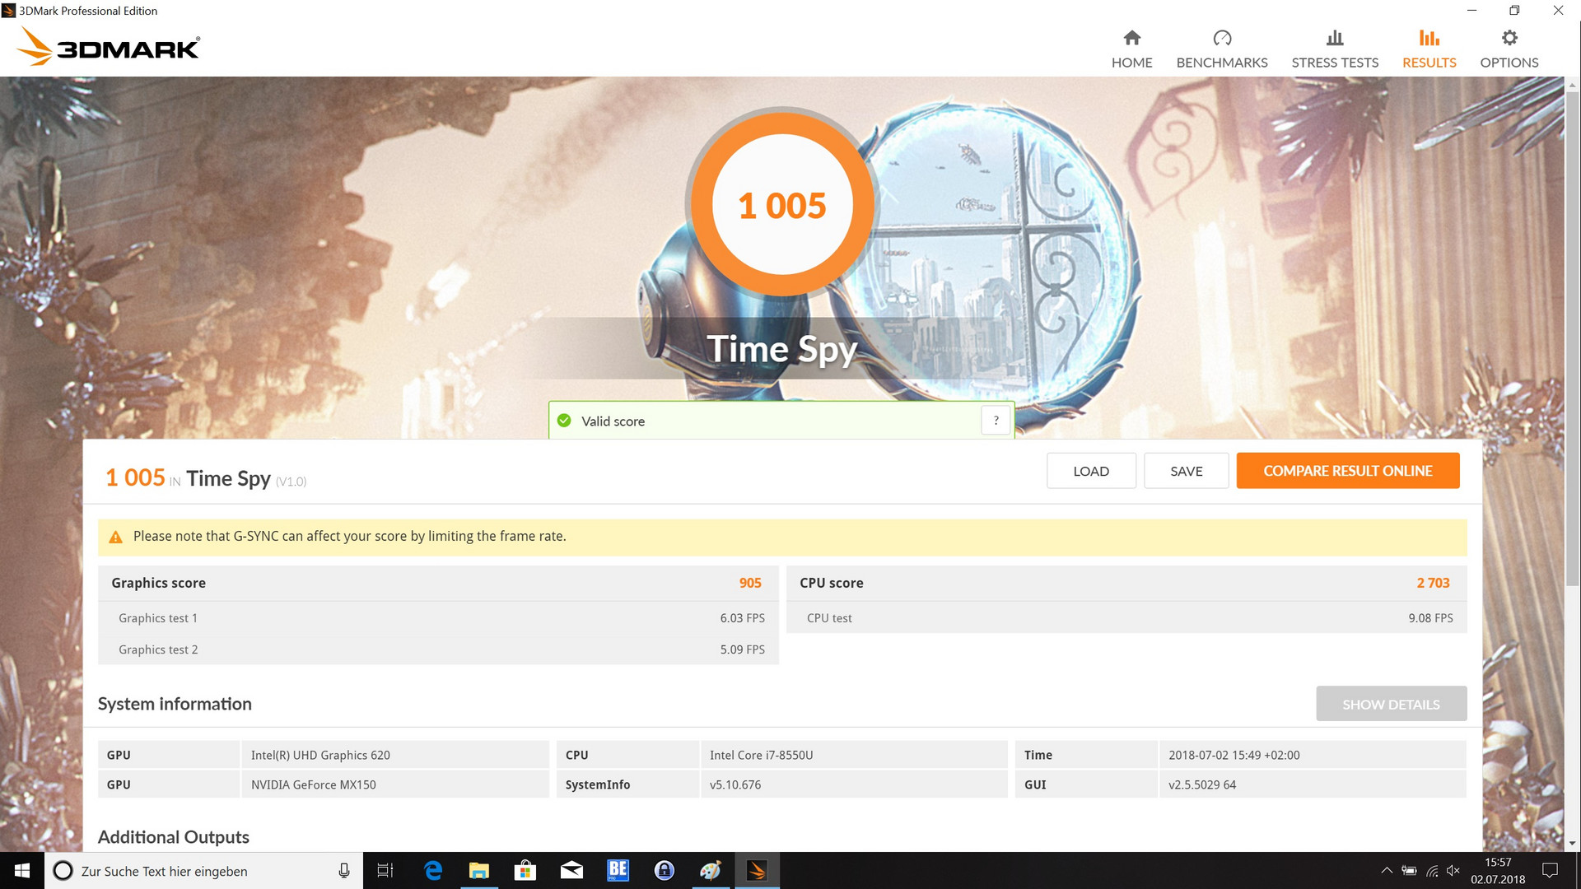Viewport: 1581px width, 889px height.
Task: Click SystemInfo version v5.10.676
Action: 735,784
